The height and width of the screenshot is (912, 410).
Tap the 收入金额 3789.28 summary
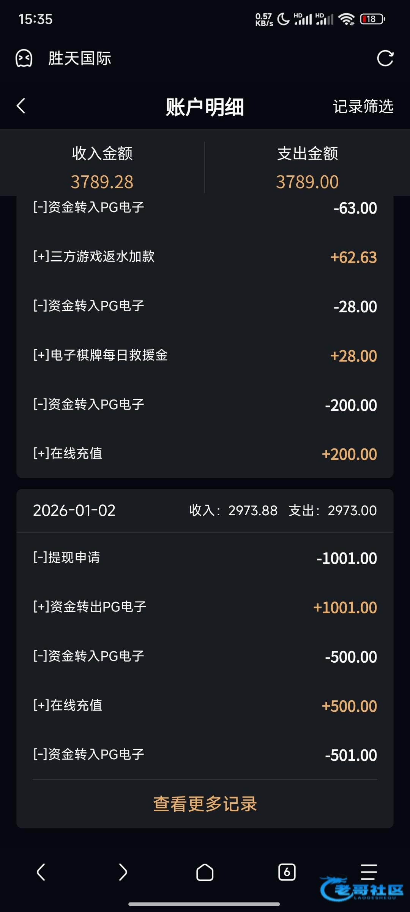102,167
